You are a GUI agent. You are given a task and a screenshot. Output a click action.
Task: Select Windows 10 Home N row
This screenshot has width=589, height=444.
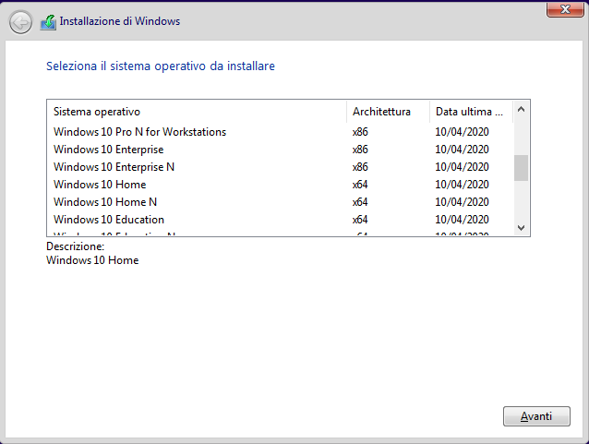(280, 202)
